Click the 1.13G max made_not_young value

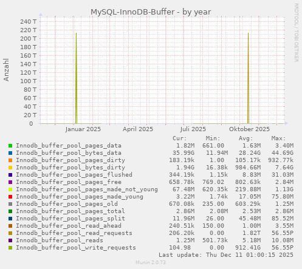(x=284, y=189)
